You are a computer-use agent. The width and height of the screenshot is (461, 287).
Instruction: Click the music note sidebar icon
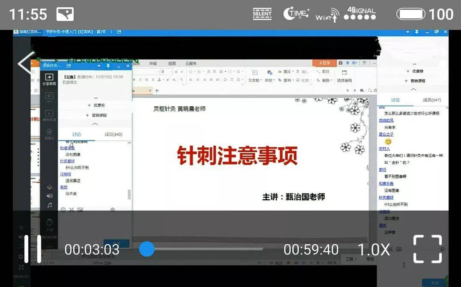tap(50, 205)
